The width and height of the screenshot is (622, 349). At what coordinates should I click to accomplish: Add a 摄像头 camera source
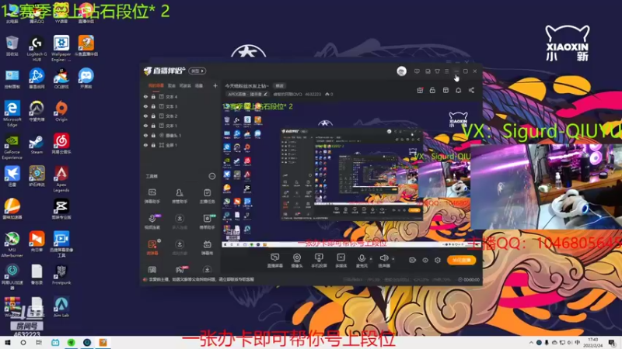(x=297, y=261)
